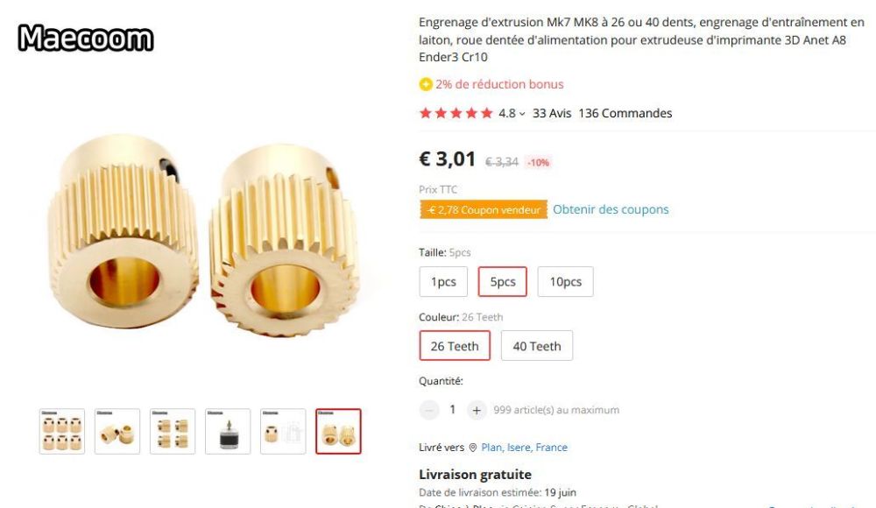Open the 33 Avis reviews link
This screenshot has height=508, width=876.
[x=552, y=113]
